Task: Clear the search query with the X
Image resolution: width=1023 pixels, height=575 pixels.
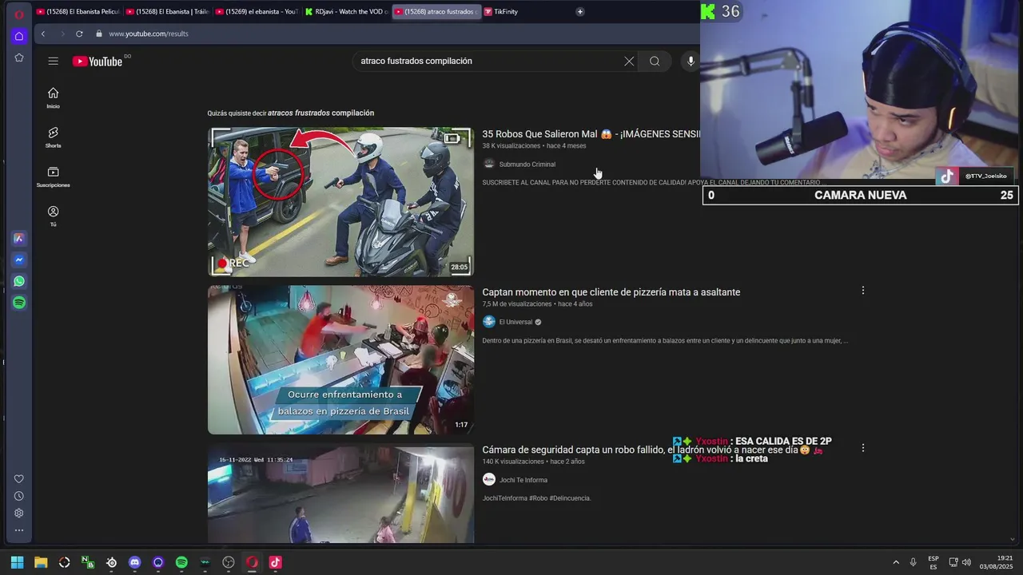Action: point(629,61)
